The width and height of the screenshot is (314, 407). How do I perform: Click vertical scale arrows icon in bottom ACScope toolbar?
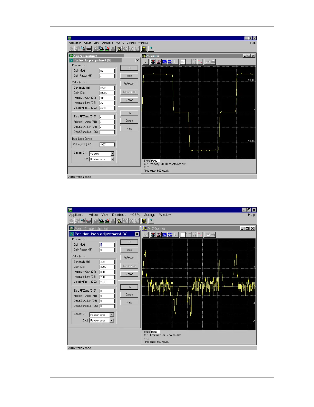tap(159, 235)
